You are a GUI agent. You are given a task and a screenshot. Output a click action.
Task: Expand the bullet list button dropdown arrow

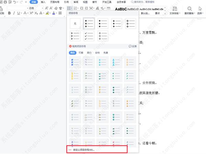click(x=72, y=8)
